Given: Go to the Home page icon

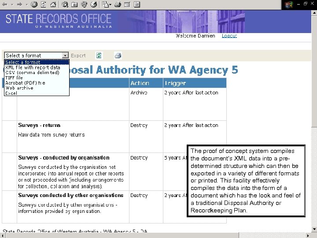Looking at the screenshot, I should [53, 4].
